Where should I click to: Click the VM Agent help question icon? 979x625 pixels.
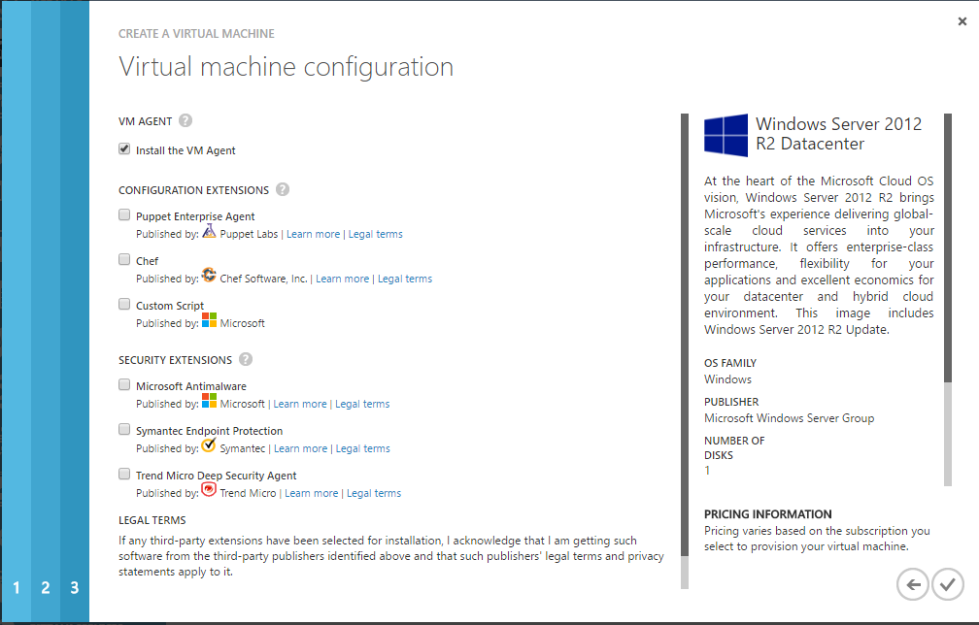pyautogui.click(x=186, y=120)
